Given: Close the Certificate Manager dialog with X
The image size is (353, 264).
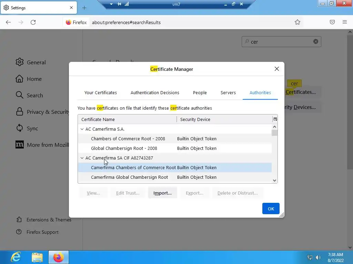Looking at the screenshot, I should [x=277, y=69].
